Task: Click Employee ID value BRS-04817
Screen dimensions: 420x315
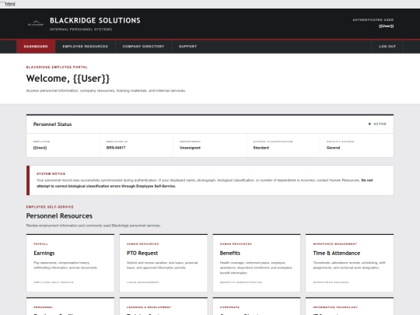Action: click(x=116, y=148)
